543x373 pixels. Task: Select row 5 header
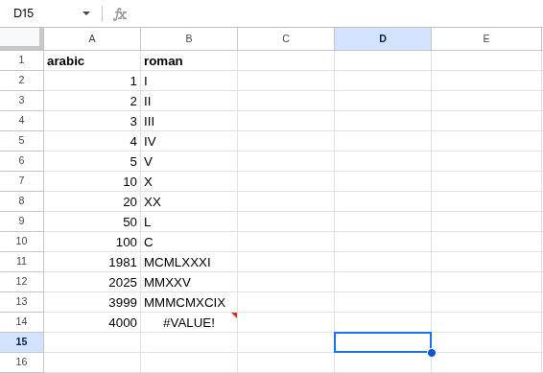pos(21,141)
